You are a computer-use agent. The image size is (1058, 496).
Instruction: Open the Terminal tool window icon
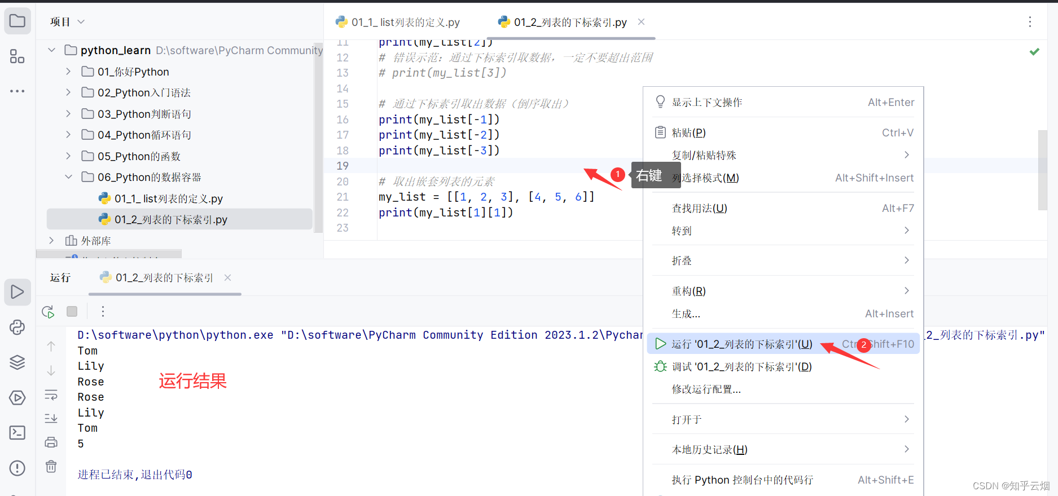coord(17,433)
